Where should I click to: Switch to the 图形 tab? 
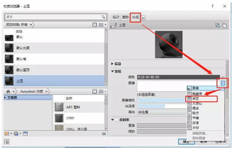125,17
